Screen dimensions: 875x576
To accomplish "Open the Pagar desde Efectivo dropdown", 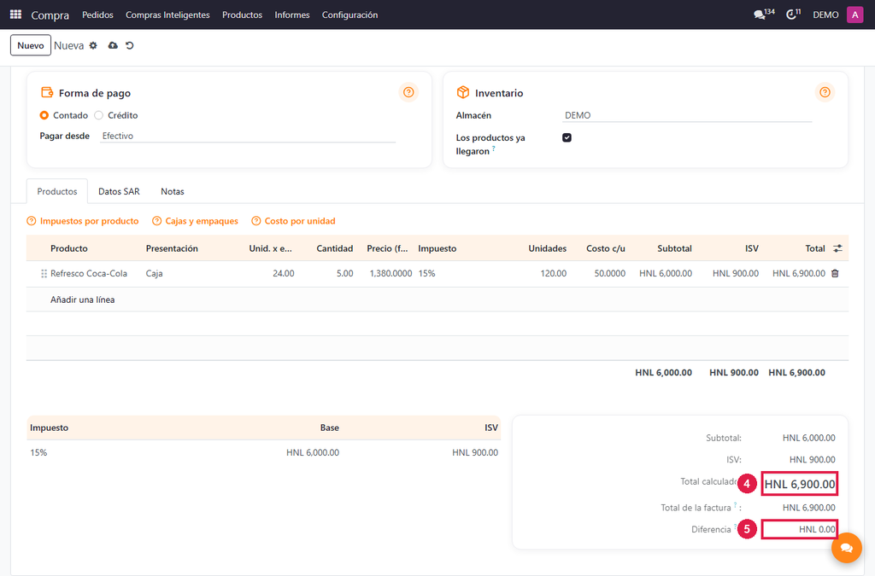I will click(x=248, y=136).
